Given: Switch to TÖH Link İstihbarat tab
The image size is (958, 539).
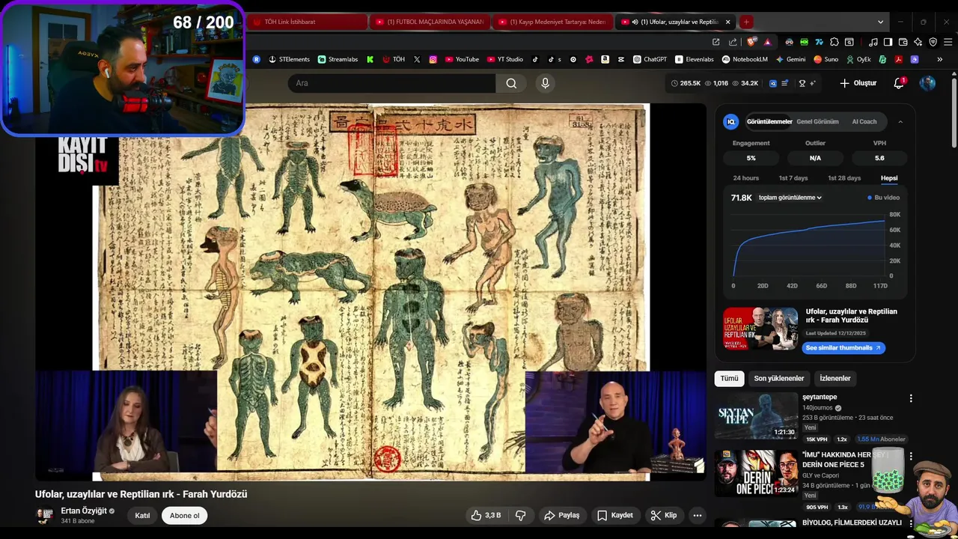Looking at the screenshot, I should 307,22.
